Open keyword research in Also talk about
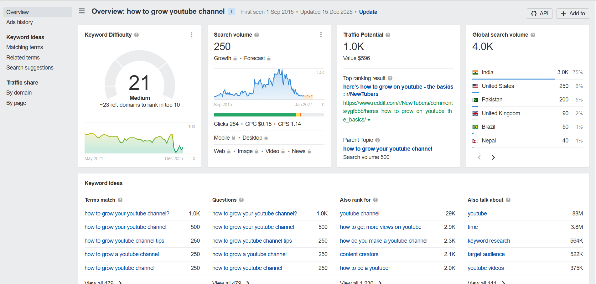 489,241
